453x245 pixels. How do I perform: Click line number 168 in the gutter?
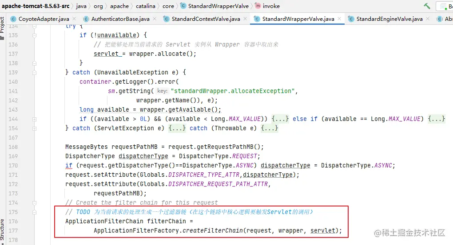(13, 147)
